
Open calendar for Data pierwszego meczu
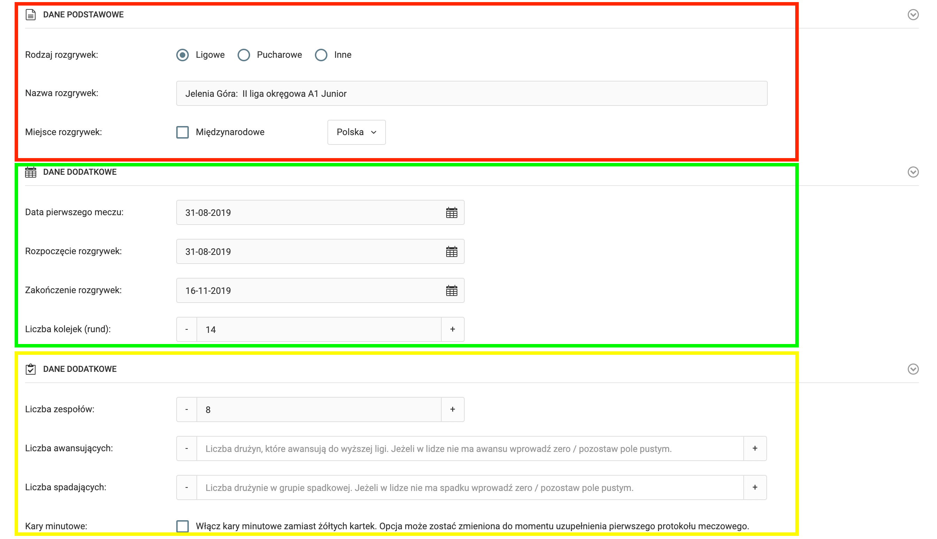(x=451, y=212)
